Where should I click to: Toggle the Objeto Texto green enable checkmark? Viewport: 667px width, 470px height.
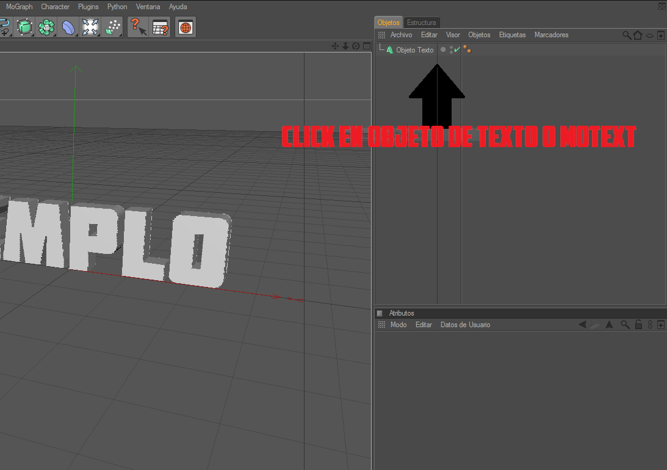click(x=457, y=50)
